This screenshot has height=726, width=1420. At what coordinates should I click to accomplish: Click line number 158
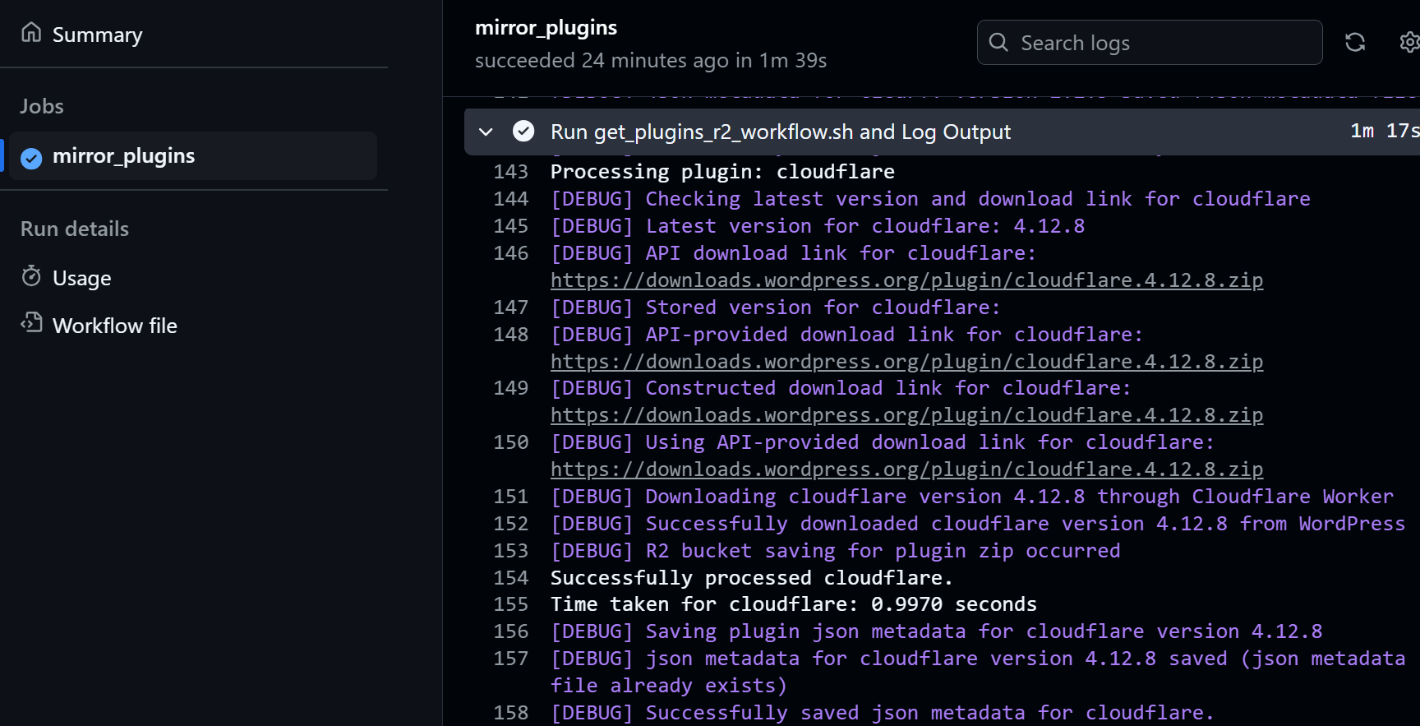[x=510, y=713]
